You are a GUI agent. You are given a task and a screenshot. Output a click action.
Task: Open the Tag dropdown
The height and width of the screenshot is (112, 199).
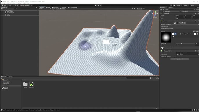pyautogui.click(x=172, y=11)
